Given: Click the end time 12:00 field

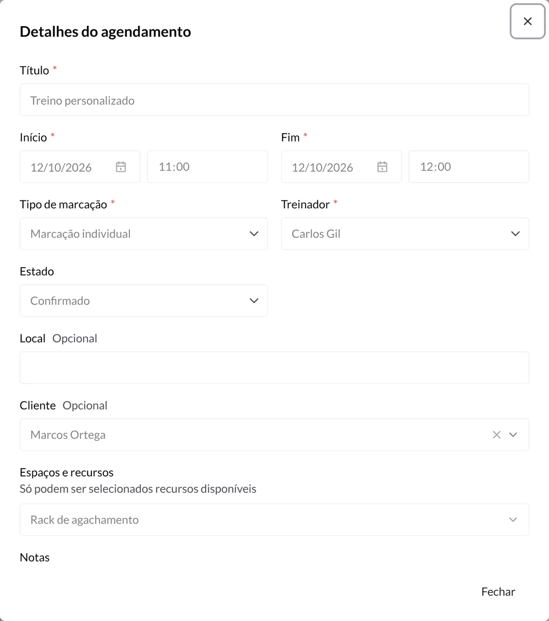Looking at the screenshot, I should coord(469,167).
